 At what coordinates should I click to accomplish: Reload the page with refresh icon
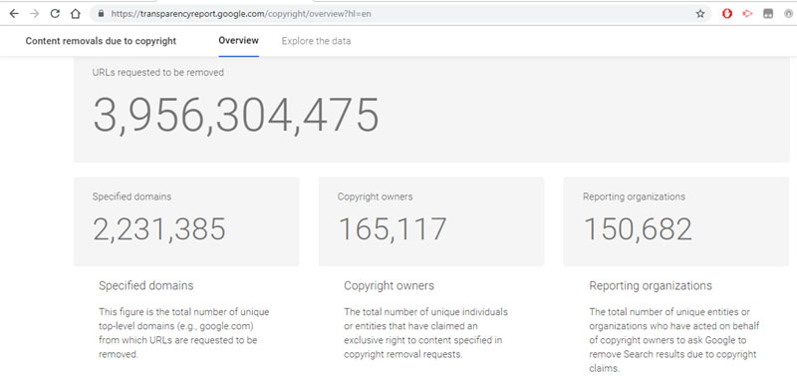pyautogui.click(x=55, y=14)
